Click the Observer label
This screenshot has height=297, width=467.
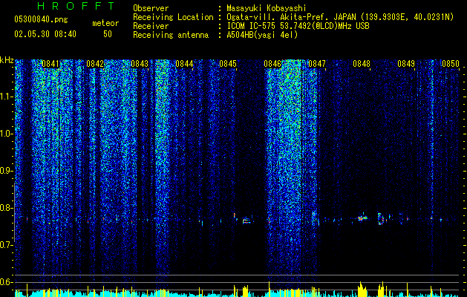[x=151, y=8]
